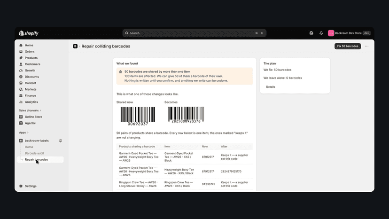Viewport: 389px width, 219px height.
Task: Open the Orders inbox icon
Action: point(21,51)
